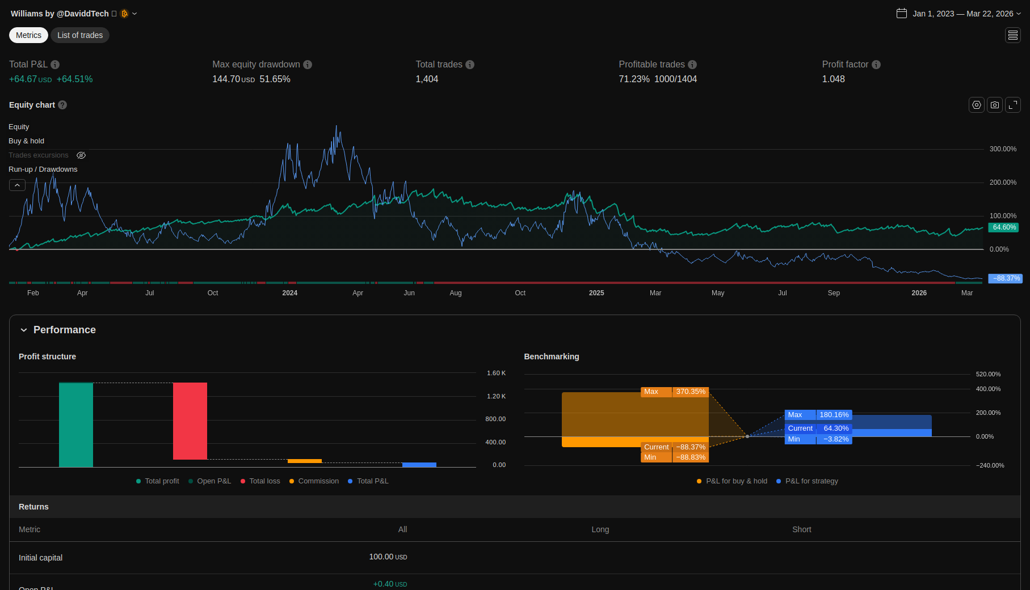Toggle the Buy & hold chart series
The image size is (1030, 590).
[x=26, y=141]
